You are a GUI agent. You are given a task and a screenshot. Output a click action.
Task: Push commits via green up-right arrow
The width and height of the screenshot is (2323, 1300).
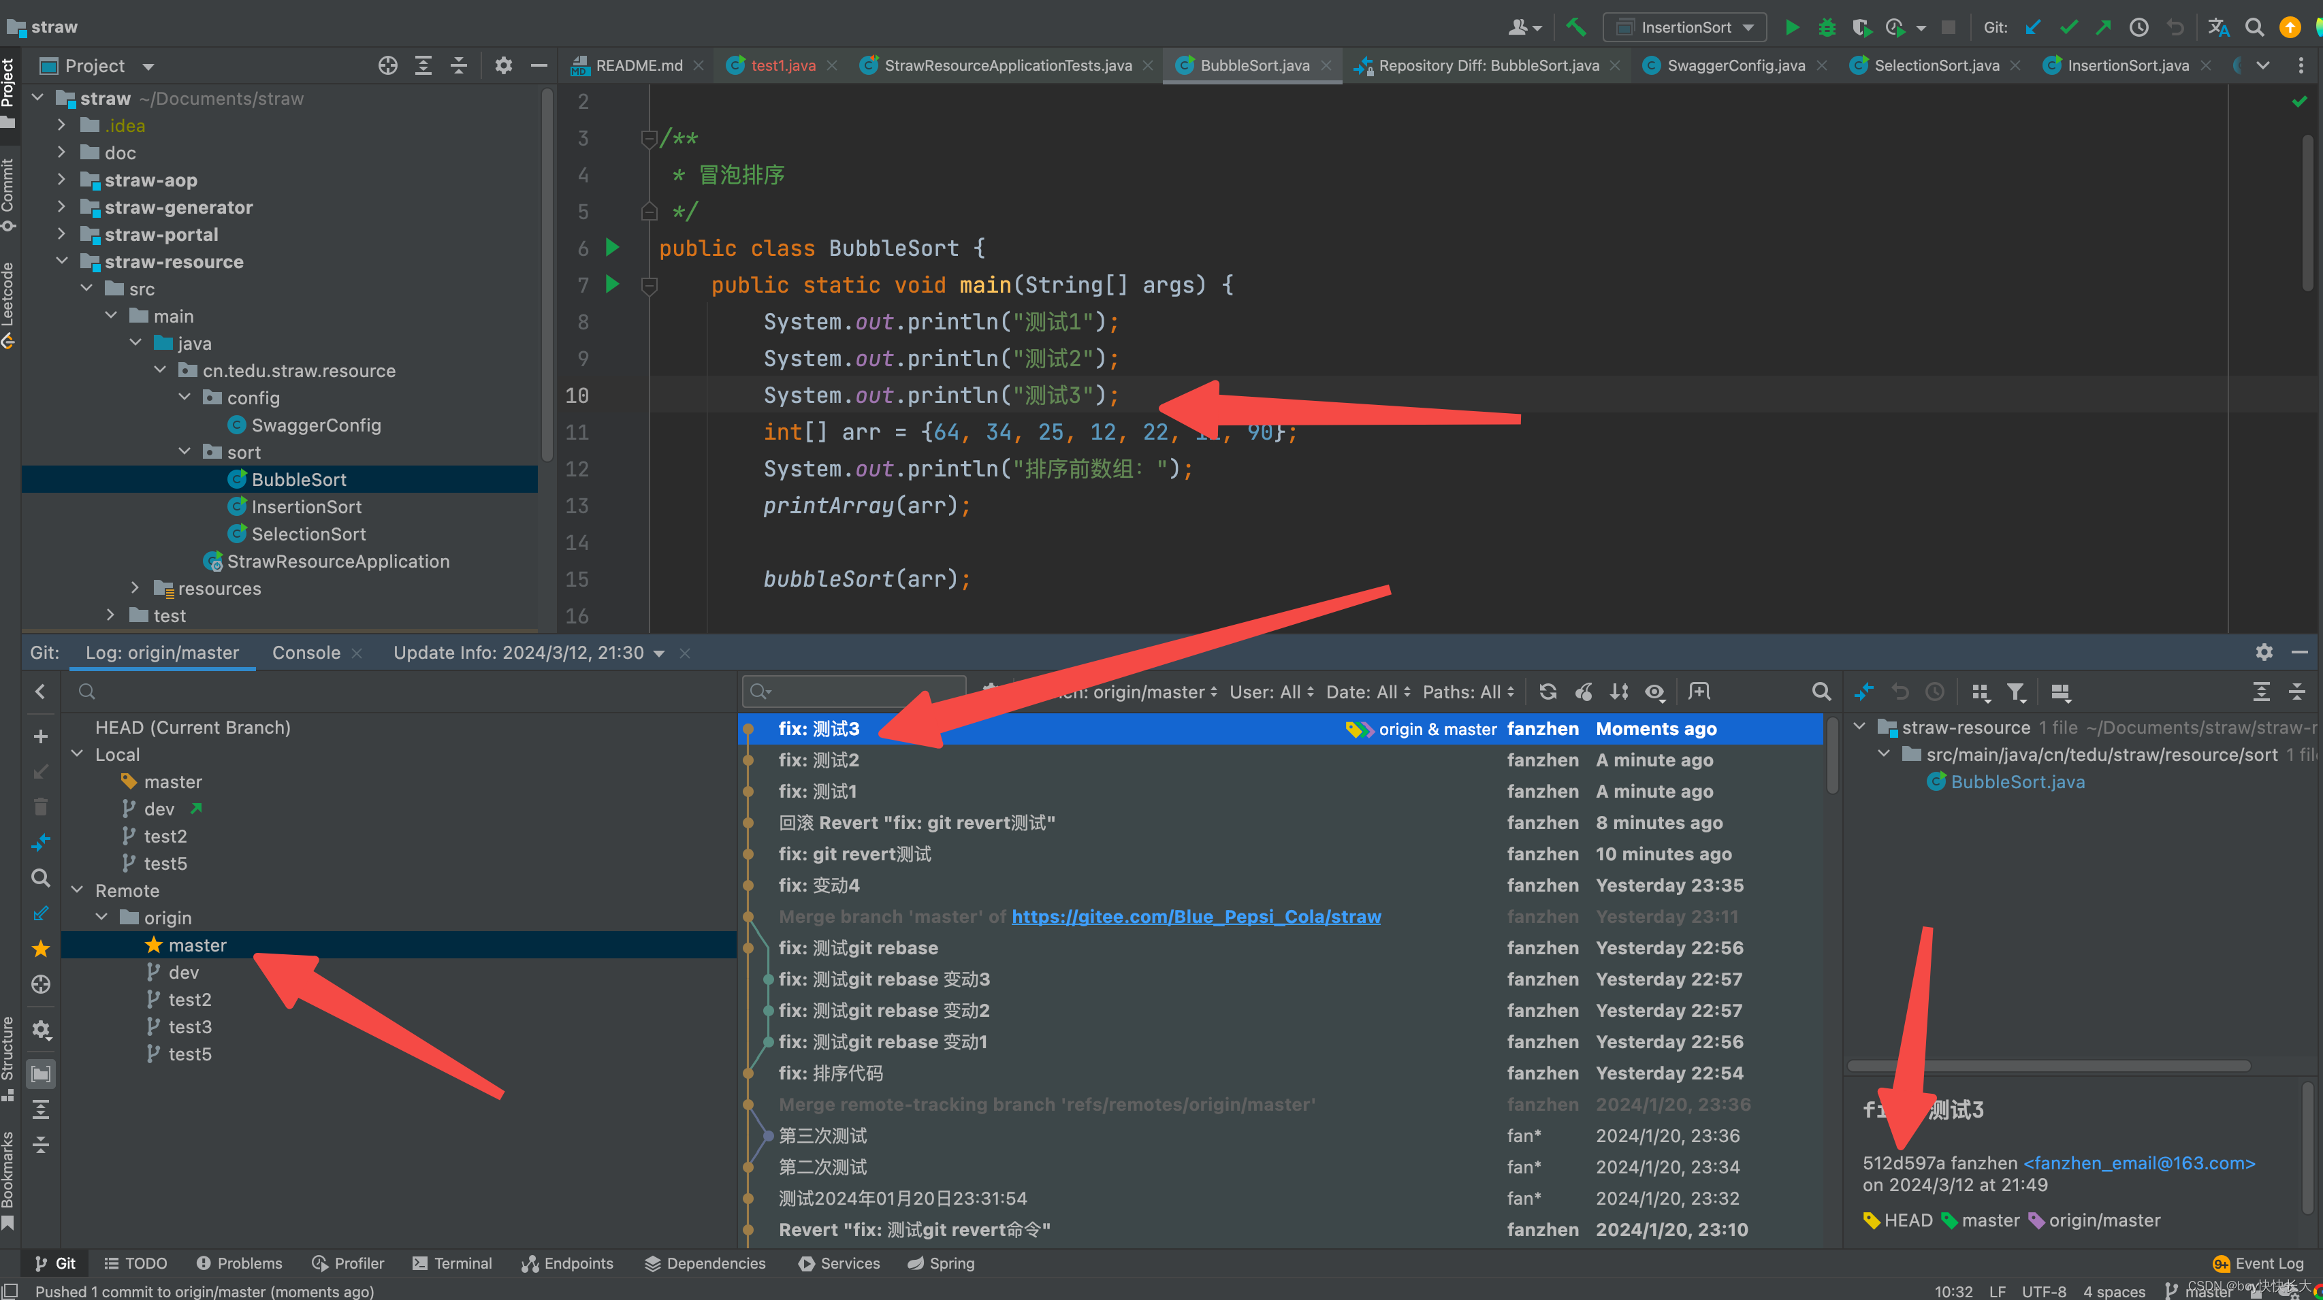coord(2103,27)
